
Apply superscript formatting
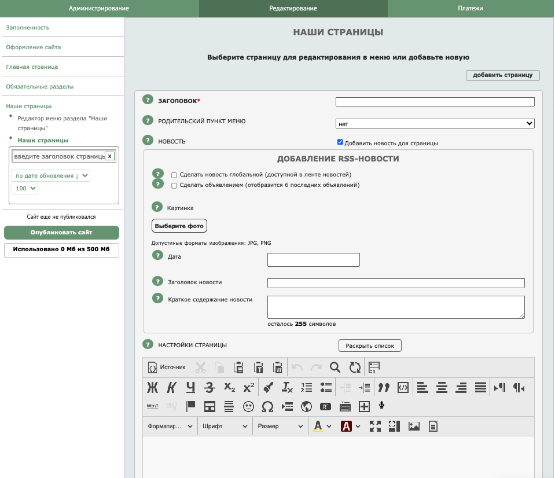click(249, 388)
